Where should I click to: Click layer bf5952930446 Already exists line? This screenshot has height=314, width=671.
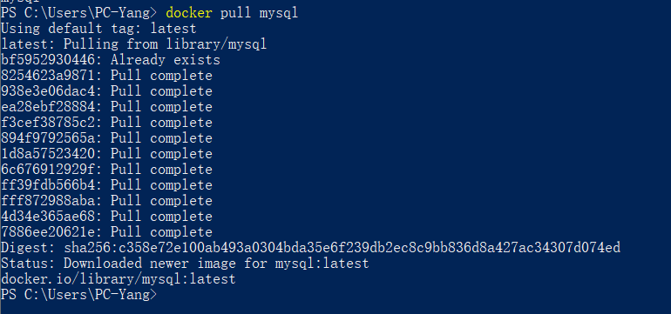tap(111, 60)
